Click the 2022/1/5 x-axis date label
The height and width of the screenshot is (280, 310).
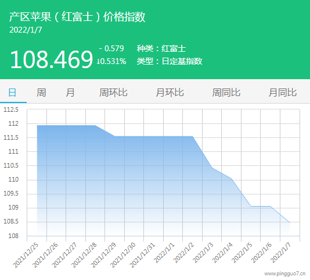[x=242, y=253]
